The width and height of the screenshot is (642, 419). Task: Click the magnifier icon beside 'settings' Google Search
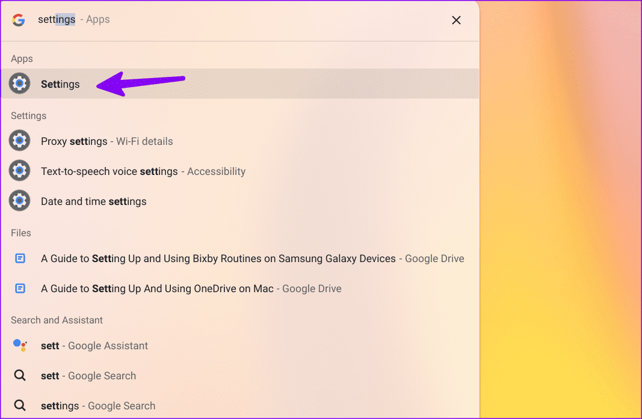coord(20,406)
